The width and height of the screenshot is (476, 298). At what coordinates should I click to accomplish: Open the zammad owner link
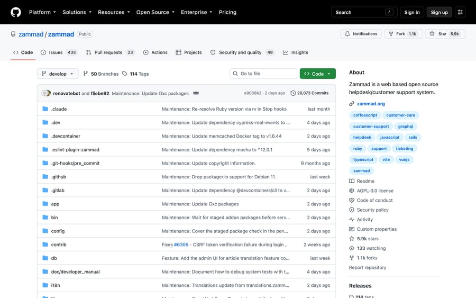click(31, 34)
